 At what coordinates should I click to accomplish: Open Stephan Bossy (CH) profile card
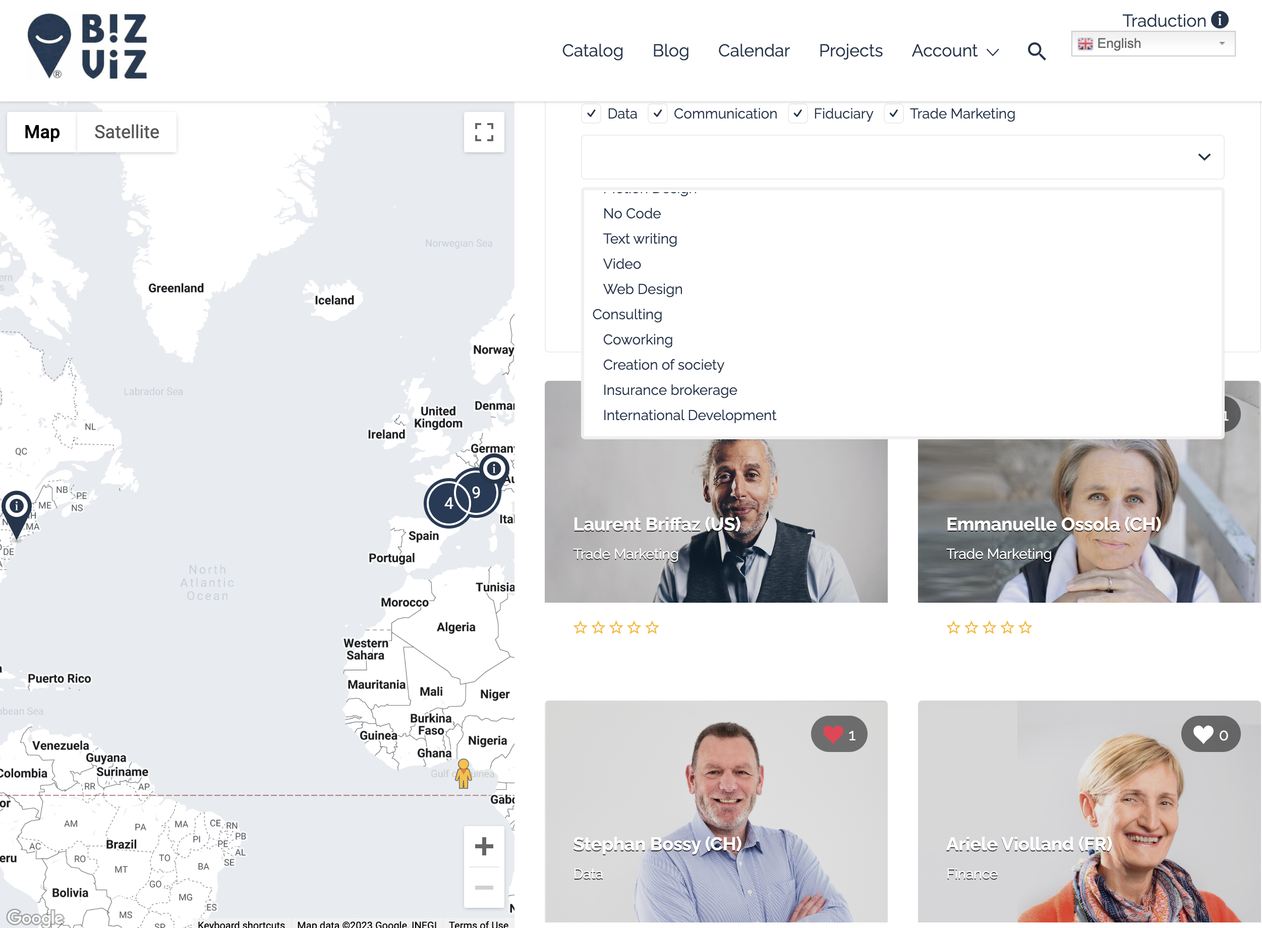(716, 811)
